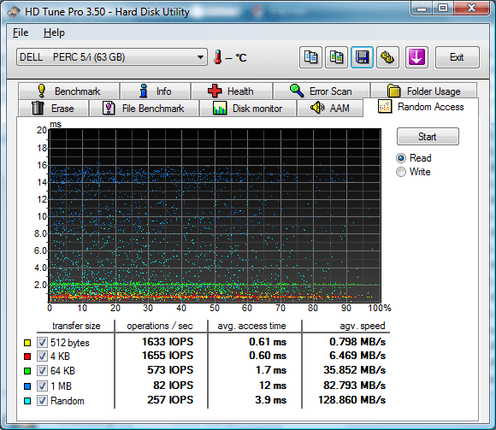Disable the Random transfer size checkbox
Image resolution: width=496 pixels, height=430 pixels.
pos(42,401)
